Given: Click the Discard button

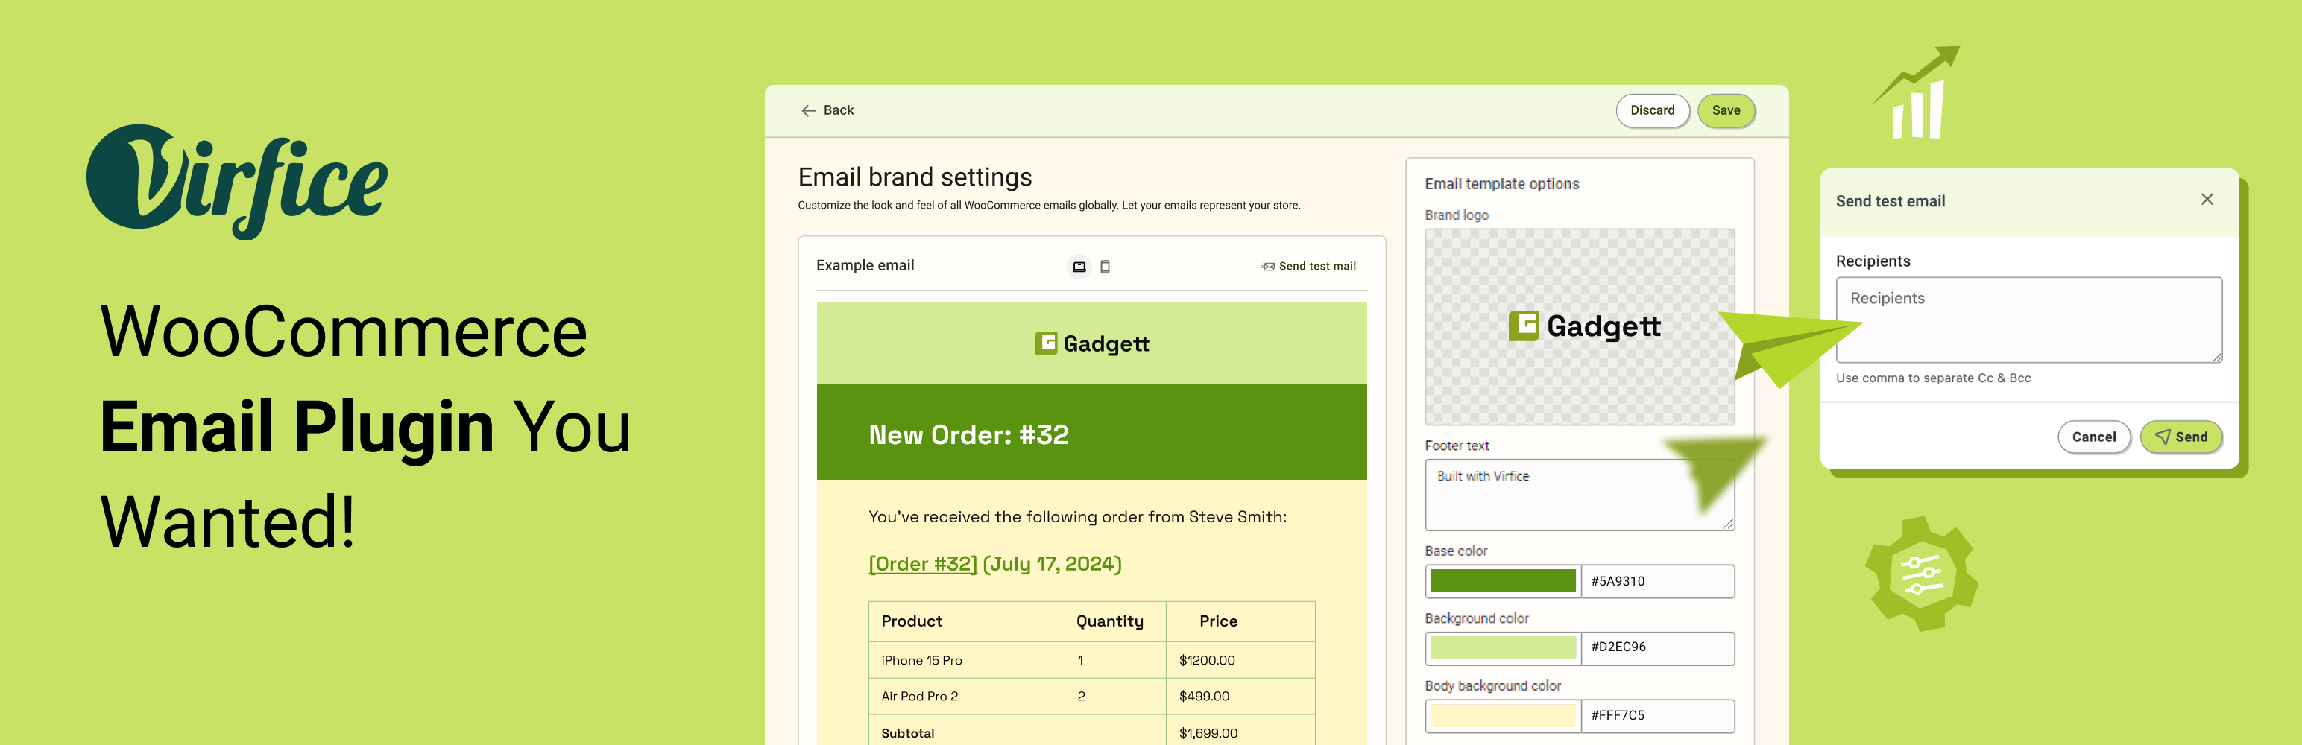Looking at the screenshot, I should (1653, 111).
